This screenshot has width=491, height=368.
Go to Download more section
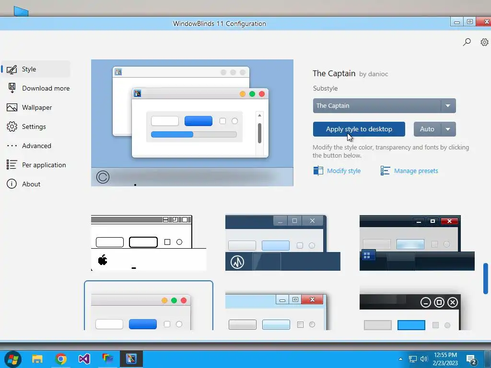coord(46,88)
